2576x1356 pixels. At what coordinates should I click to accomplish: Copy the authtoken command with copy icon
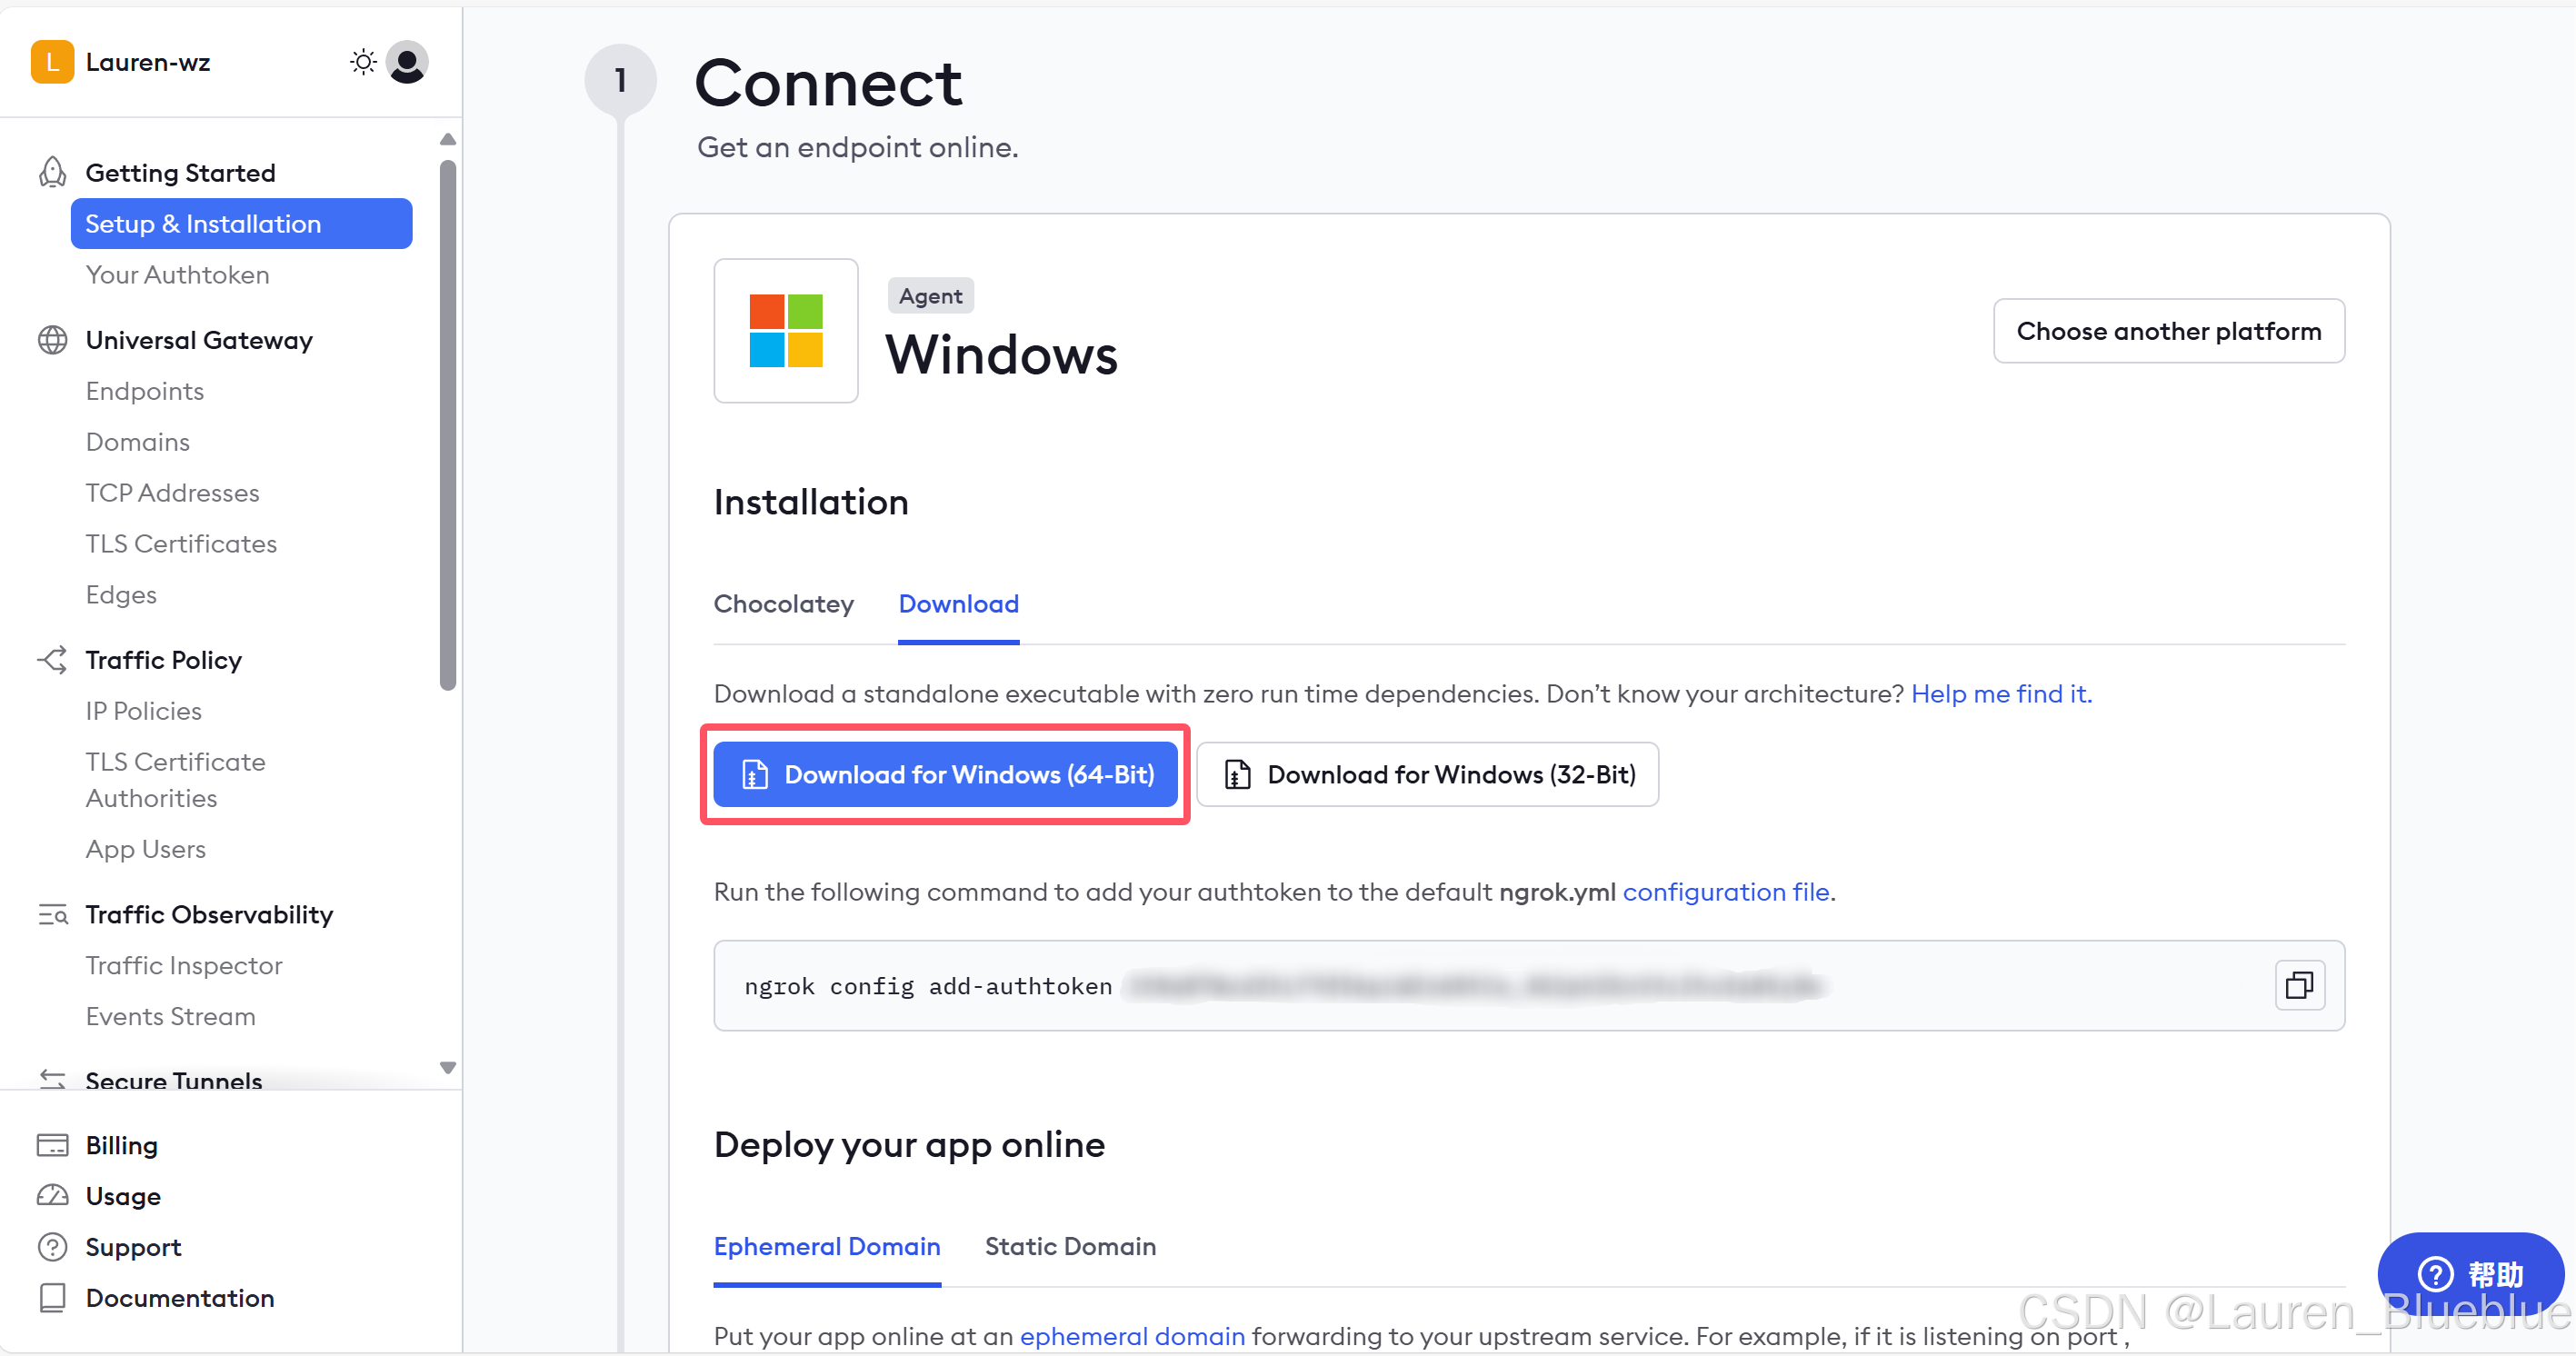coord(2299,985)
